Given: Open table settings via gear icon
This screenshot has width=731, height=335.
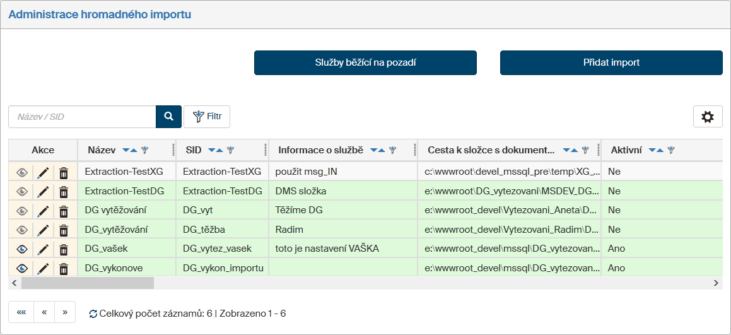Looking at the screenshot, I should point(708,117).
